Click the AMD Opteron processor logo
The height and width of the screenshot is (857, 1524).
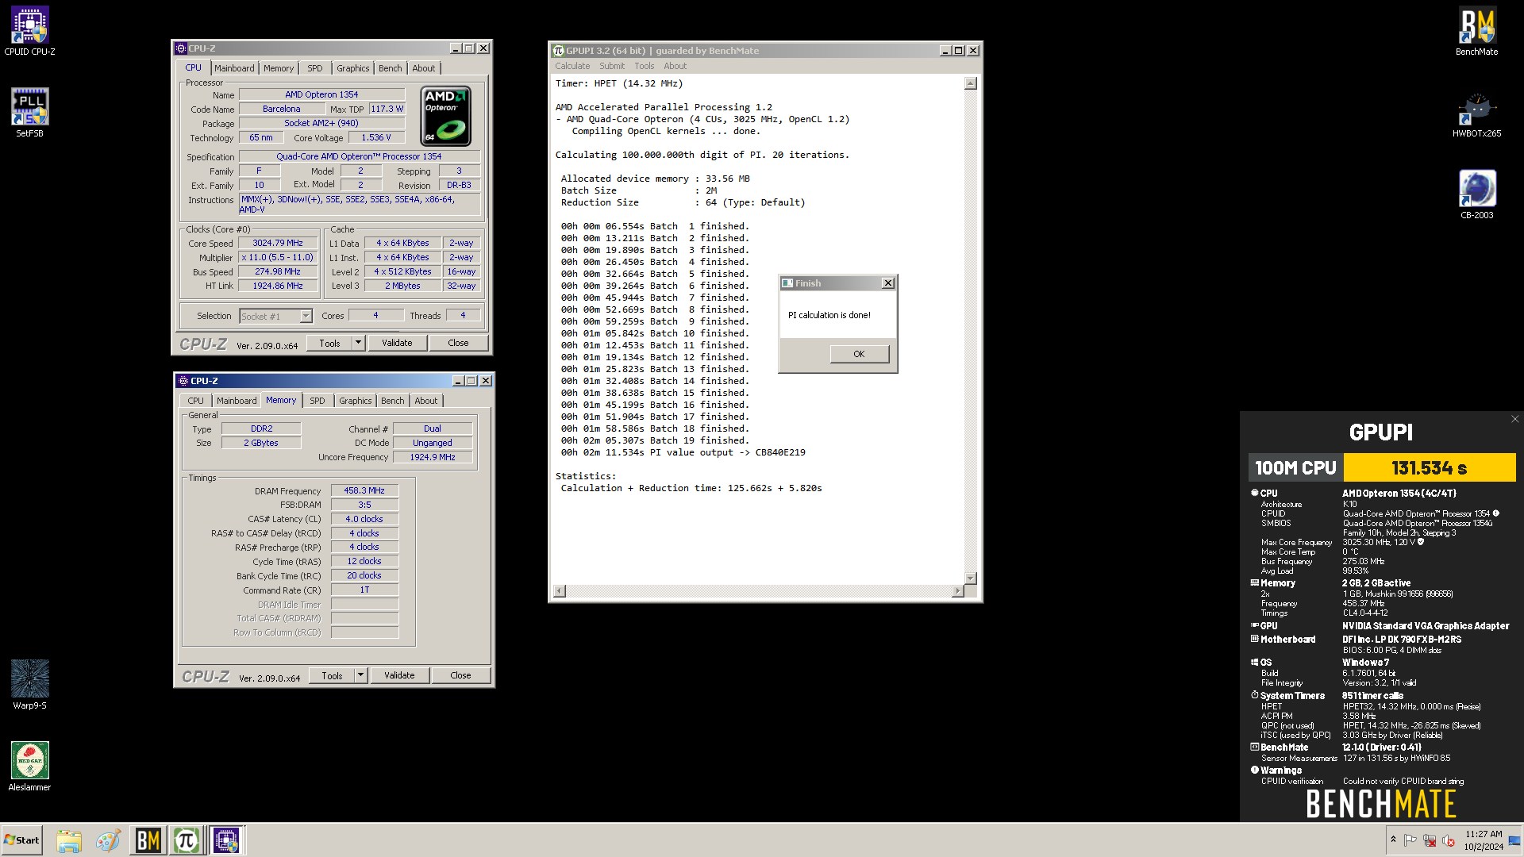(x=445, y=115)
